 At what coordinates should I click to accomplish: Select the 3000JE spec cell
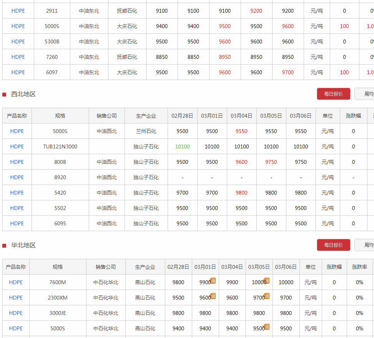point(58,313)
